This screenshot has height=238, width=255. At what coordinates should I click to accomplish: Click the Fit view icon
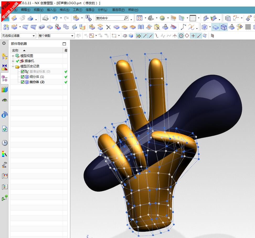(139, 18)
